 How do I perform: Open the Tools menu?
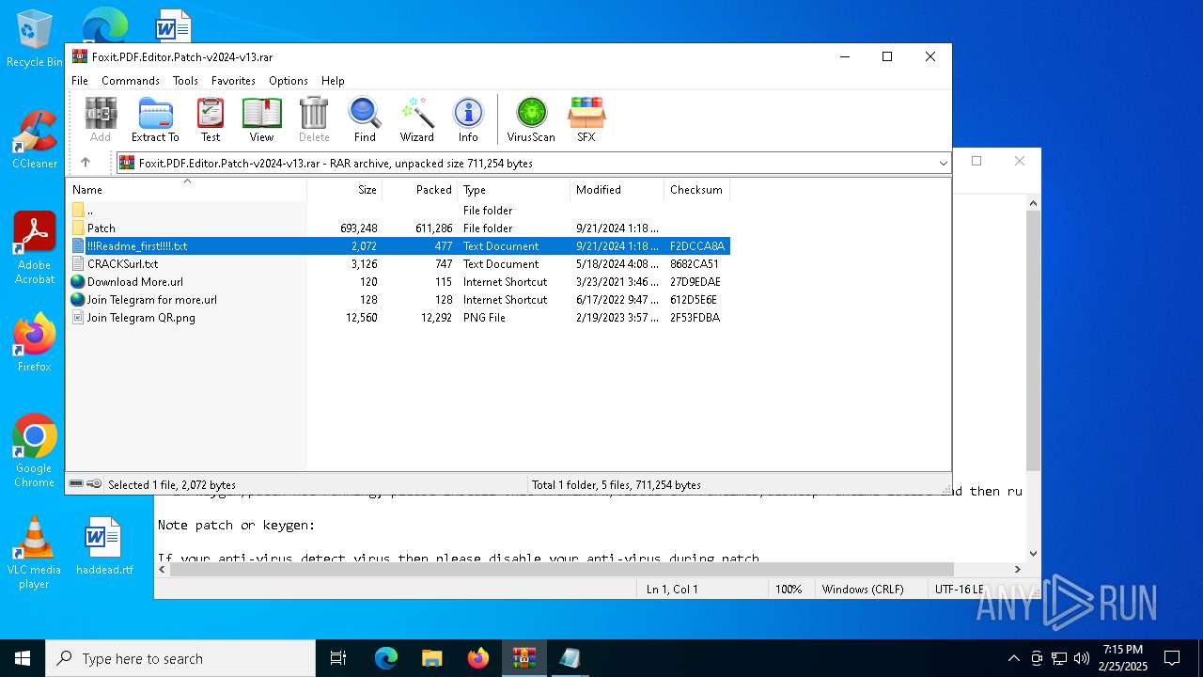(x=185, y=81)
